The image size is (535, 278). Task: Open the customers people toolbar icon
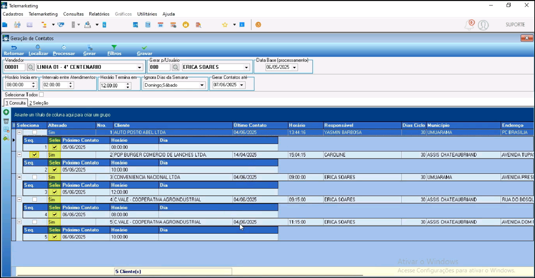[x=17, y=25]
